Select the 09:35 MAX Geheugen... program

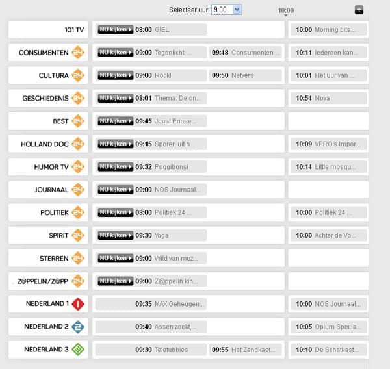(151, 304)
